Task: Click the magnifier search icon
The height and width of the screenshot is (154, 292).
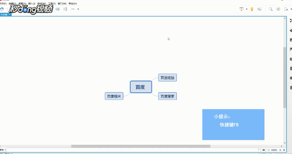Action: (271, 9)
